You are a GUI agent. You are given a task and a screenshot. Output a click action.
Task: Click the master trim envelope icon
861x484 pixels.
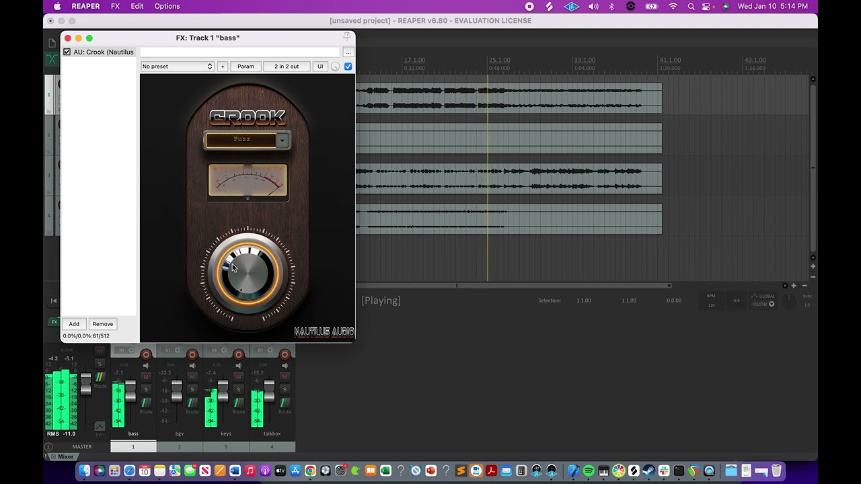pos(100,428)
